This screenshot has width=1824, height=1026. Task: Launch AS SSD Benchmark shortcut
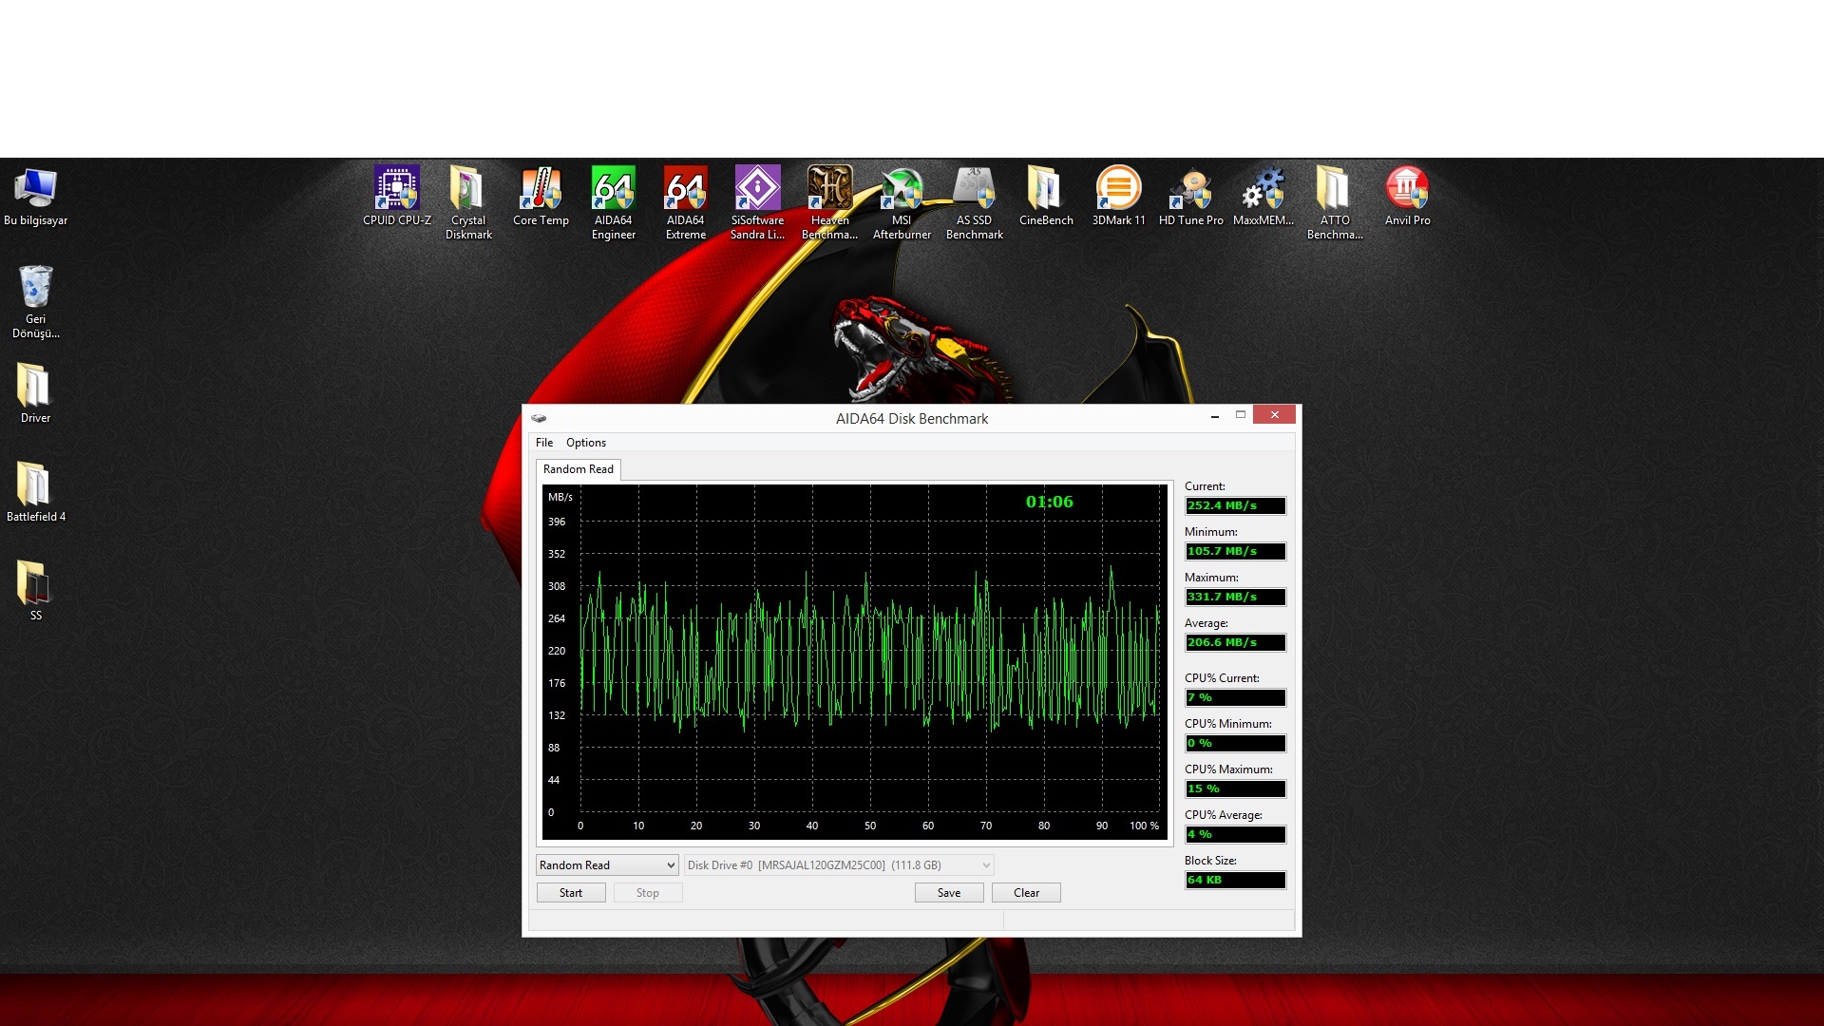tap(974, 203)
